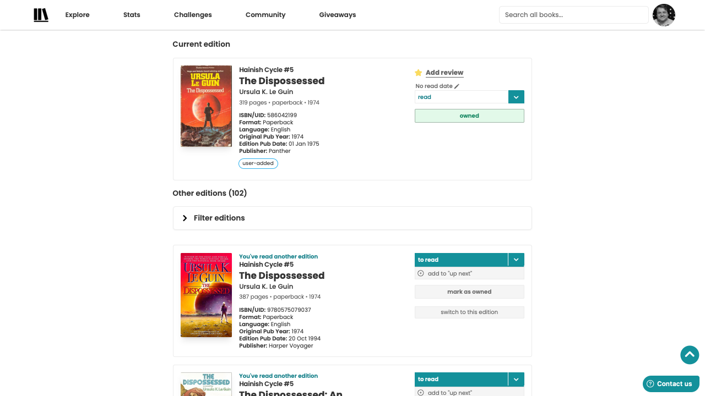The width and height of the screenshot is (705, 396).
Task: Click the "user-added" tag on current edition
Action: click(258, 163)
